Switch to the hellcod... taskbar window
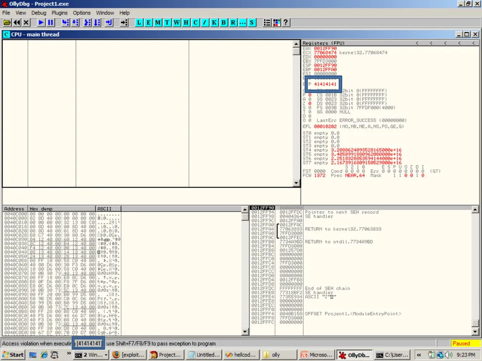Image resolution: width=482 pixels, height=361 pixels. pyautogui.click(x=241, y=355)
